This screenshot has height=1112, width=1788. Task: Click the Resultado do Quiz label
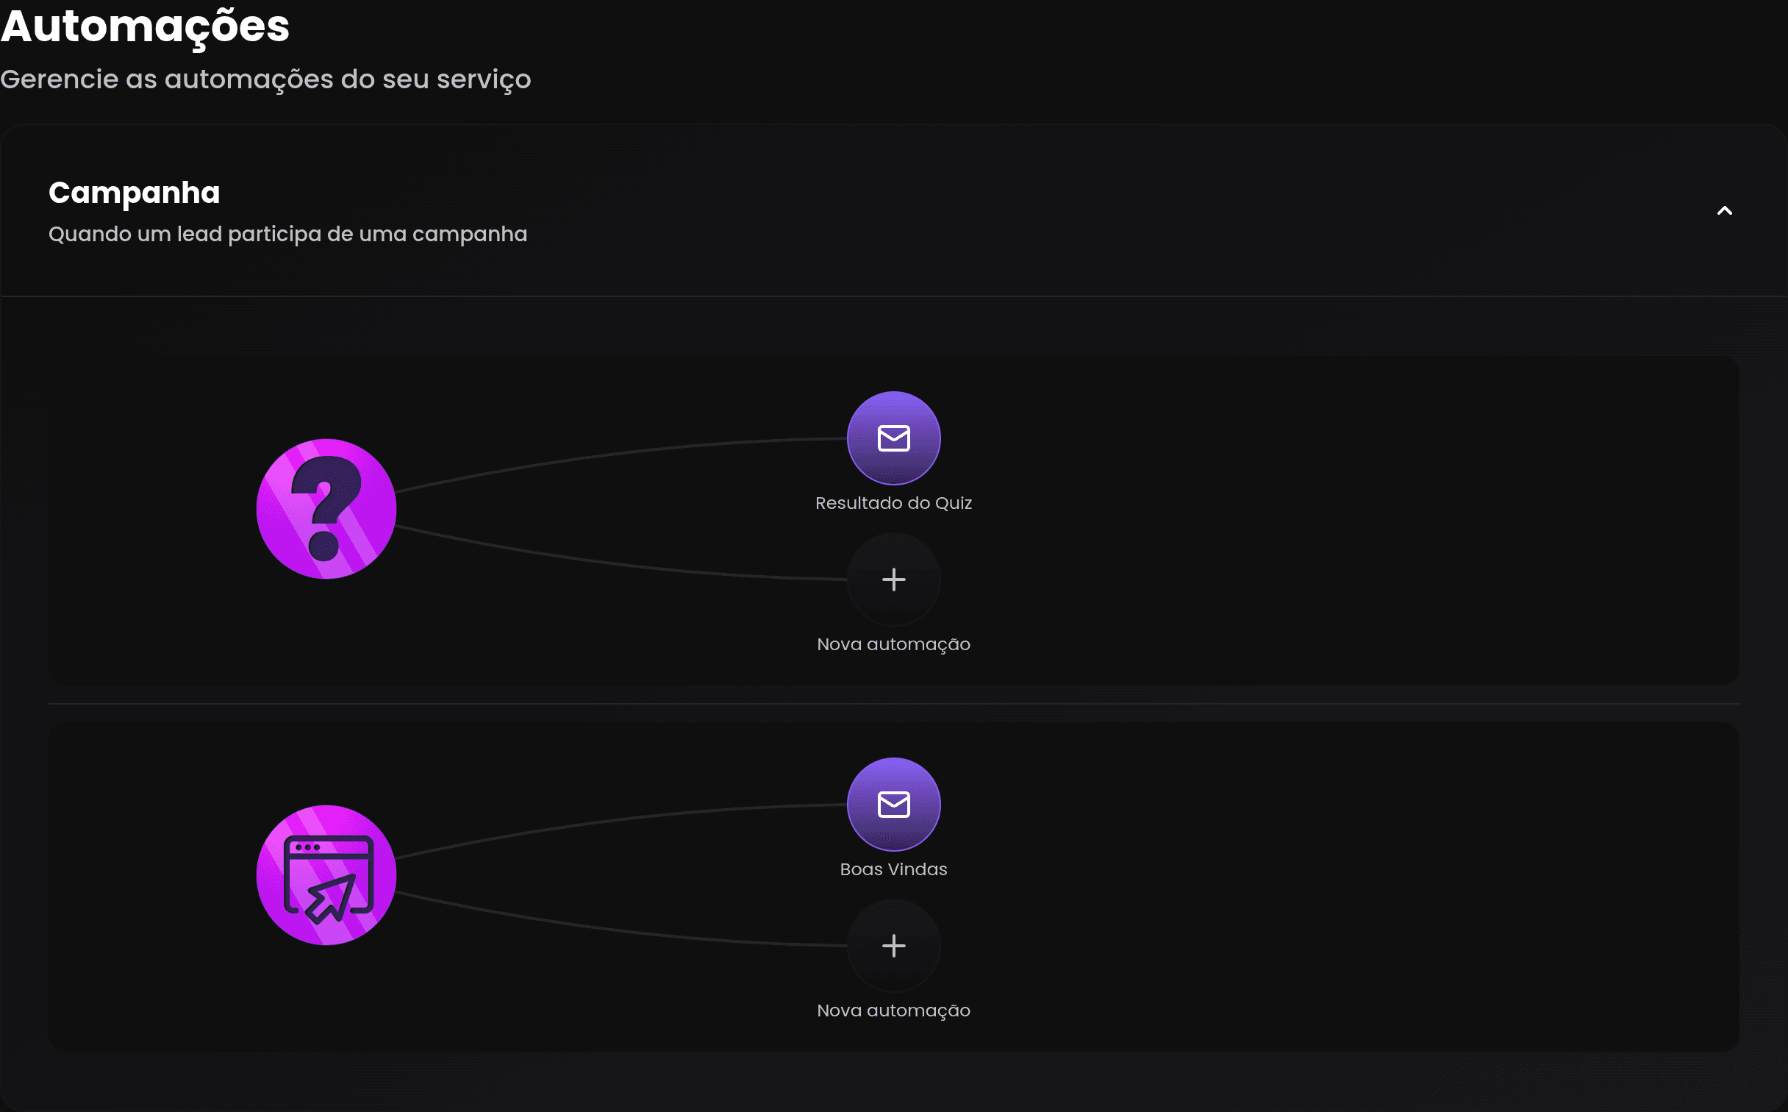[x=893, y=503]
